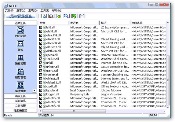This screenshot has height=122, width=175.
Task: Uncheck the klogon.dll checkbox
Action: (x=41, y=94)
